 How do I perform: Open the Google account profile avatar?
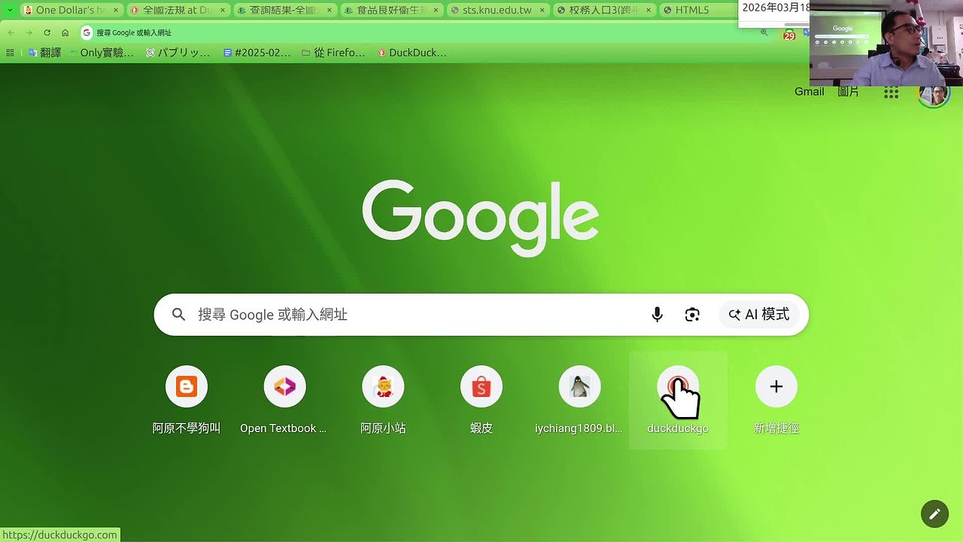934,93
